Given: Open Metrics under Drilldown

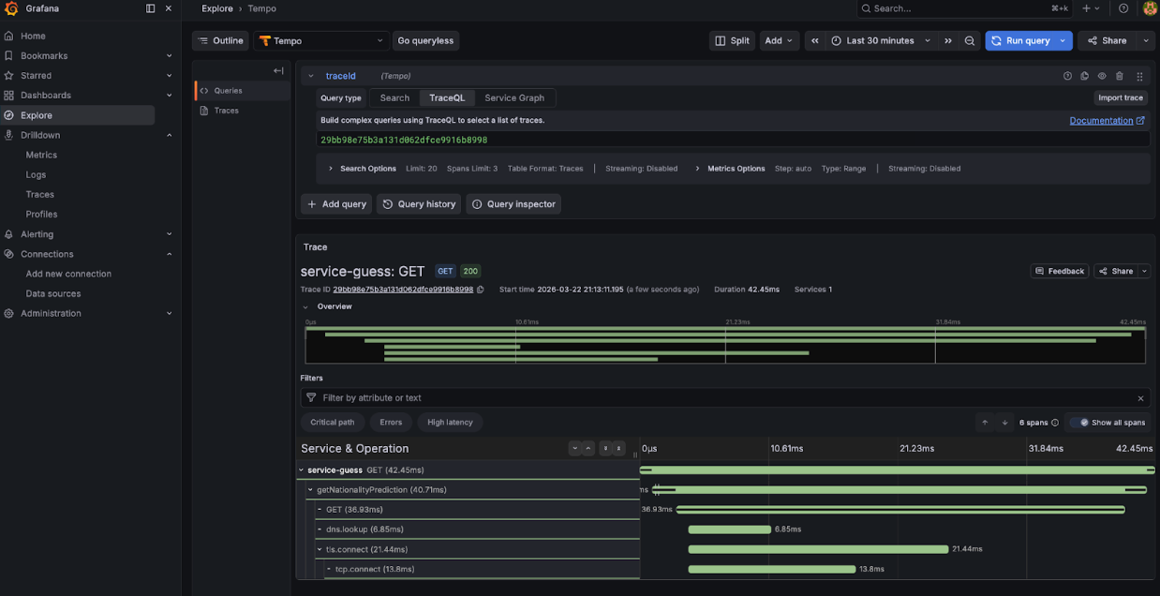Looking at the screenshot, I should tap(41, 155).
